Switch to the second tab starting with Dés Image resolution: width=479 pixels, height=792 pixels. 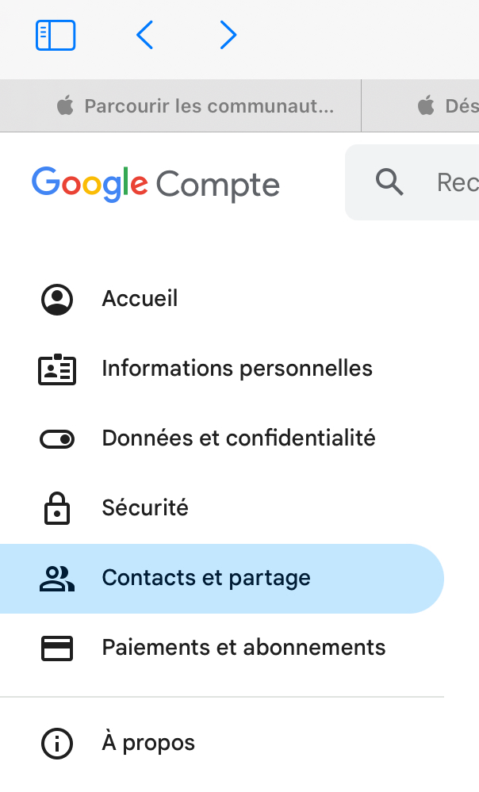click(x=449, y=105)
